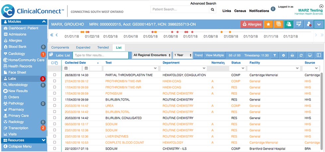Open the Census link
The image size is (325, 152).
click(x=240, y=11)
